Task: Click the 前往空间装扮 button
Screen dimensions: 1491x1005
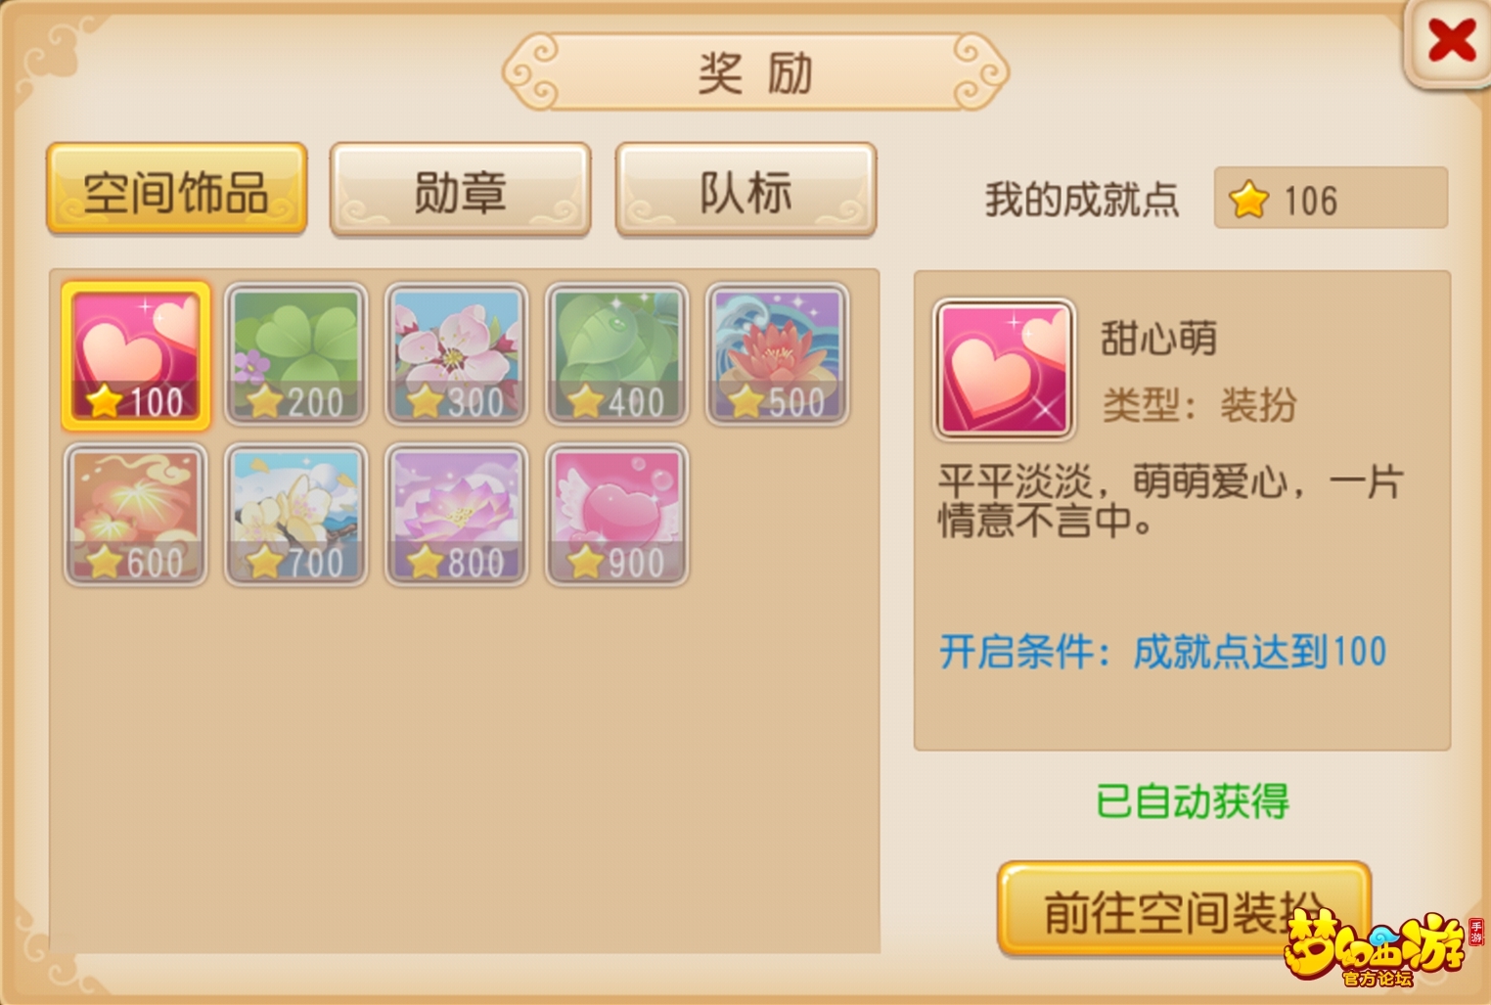Action: [x=1184, y=910]
